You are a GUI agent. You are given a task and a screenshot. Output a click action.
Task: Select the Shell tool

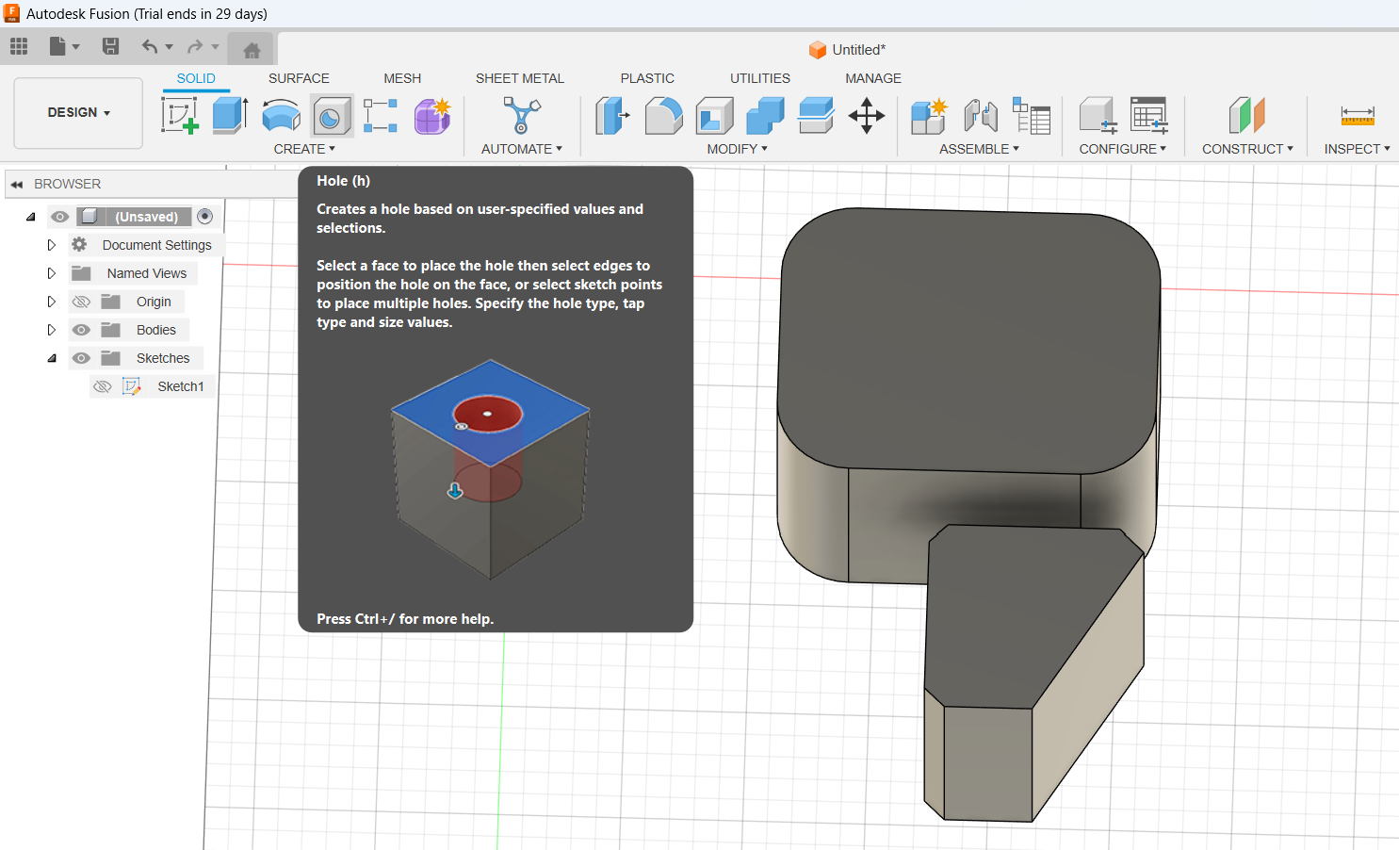[714, 116]
